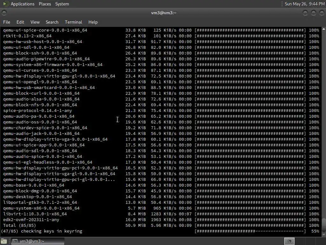
Task: Select qemu-ui-spice-core-9.0.0-1-x86_64 text
Action: click(x=45, y=30)
